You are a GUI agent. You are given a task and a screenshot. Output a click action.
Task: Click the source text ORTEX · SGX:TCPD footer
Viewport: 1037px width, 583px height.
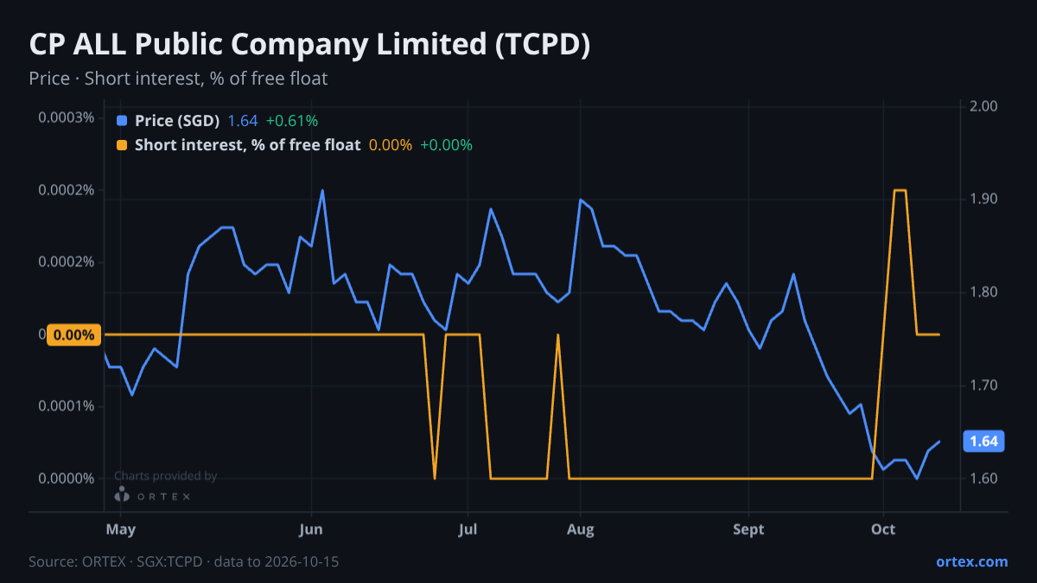[x=183, y=562]
